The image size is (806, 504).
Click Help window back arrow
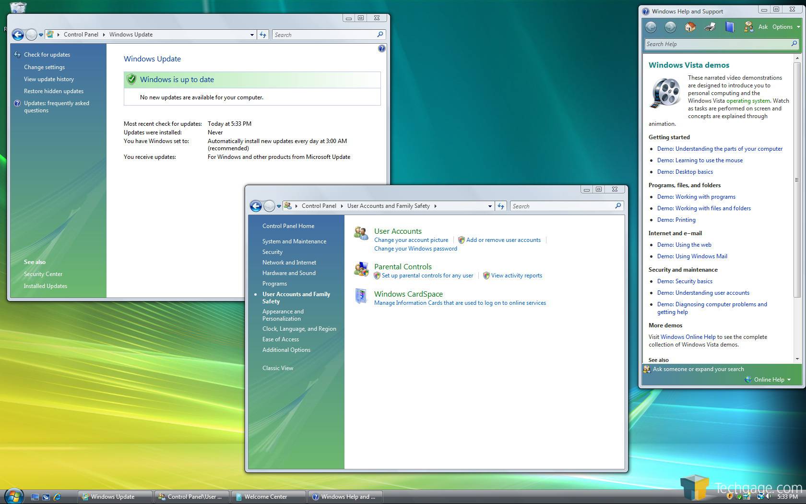651,27
